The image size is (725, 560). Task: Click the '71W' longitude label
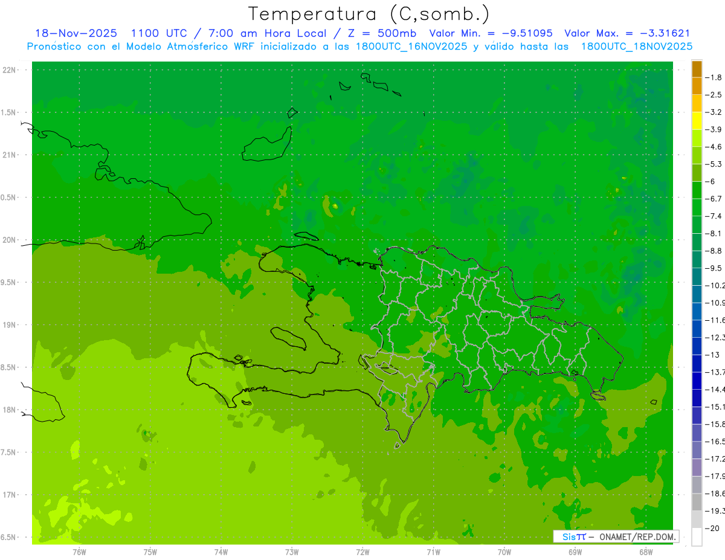tap(433, 552)
